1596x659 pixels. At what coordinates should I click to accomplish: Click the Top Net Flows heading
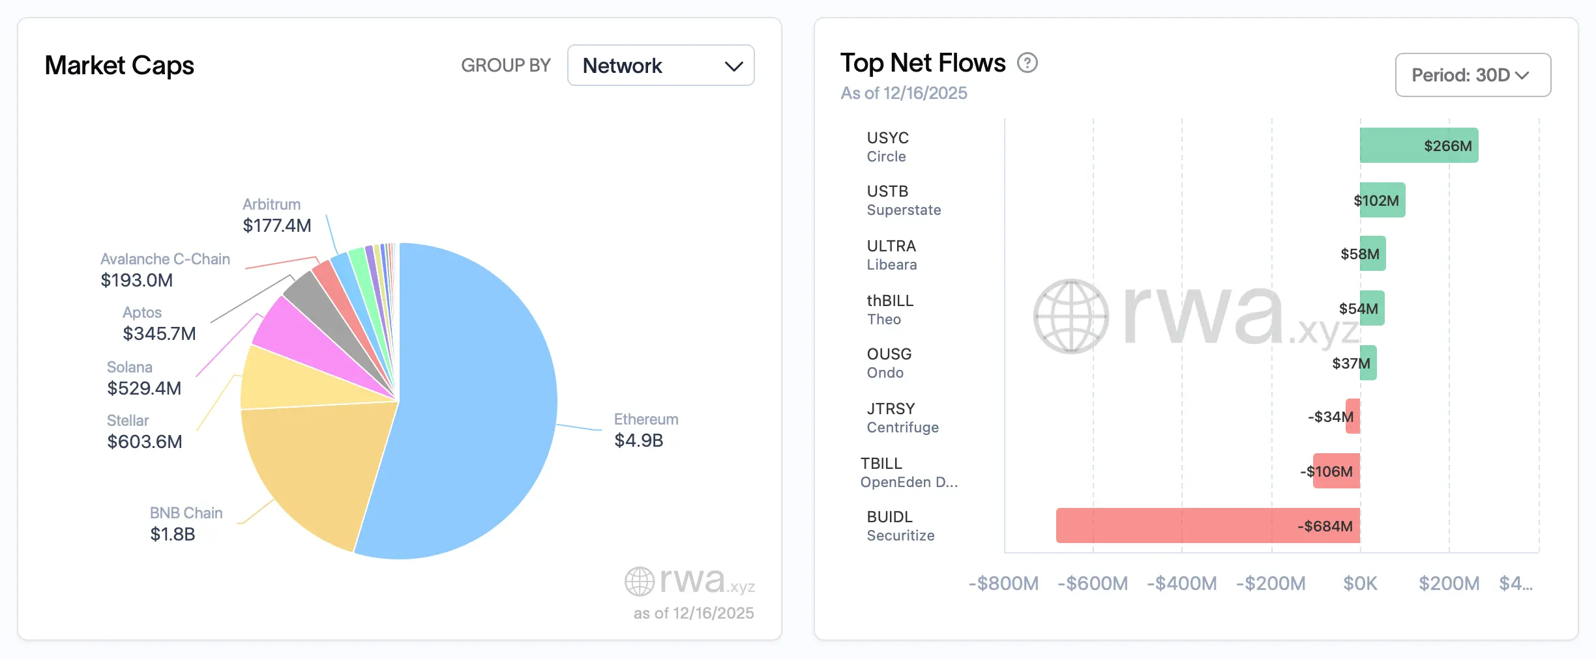[x=923, y=63]
